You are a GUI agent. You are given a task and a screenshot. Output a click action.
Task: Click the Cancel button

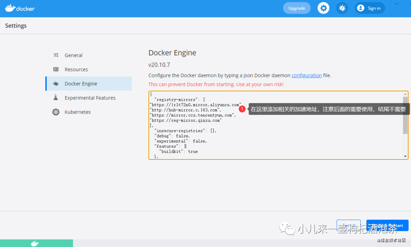coord(349,226)
